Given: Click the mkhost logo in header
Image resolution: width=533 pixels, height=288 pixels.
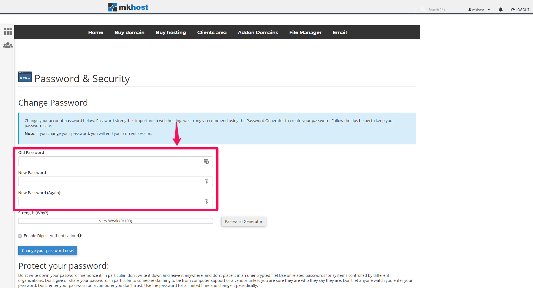Looking at the screenshot, I should click(x=128, y=7).
